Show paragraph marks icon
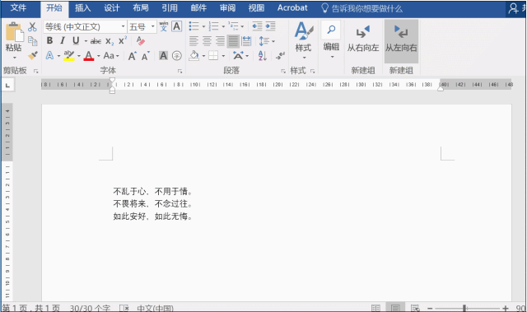The height and width of the screenshot is (312, 527). click(x=280, y=56)
